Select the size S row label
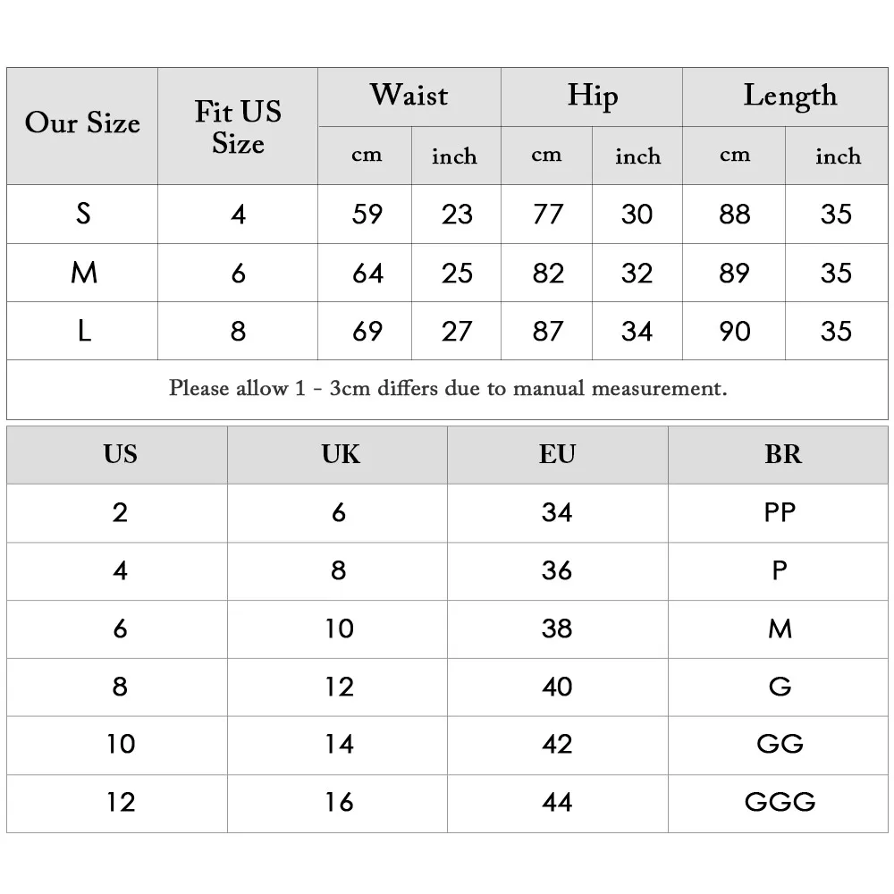Viewport: 894px width, 894px height. tap(82, 215)
